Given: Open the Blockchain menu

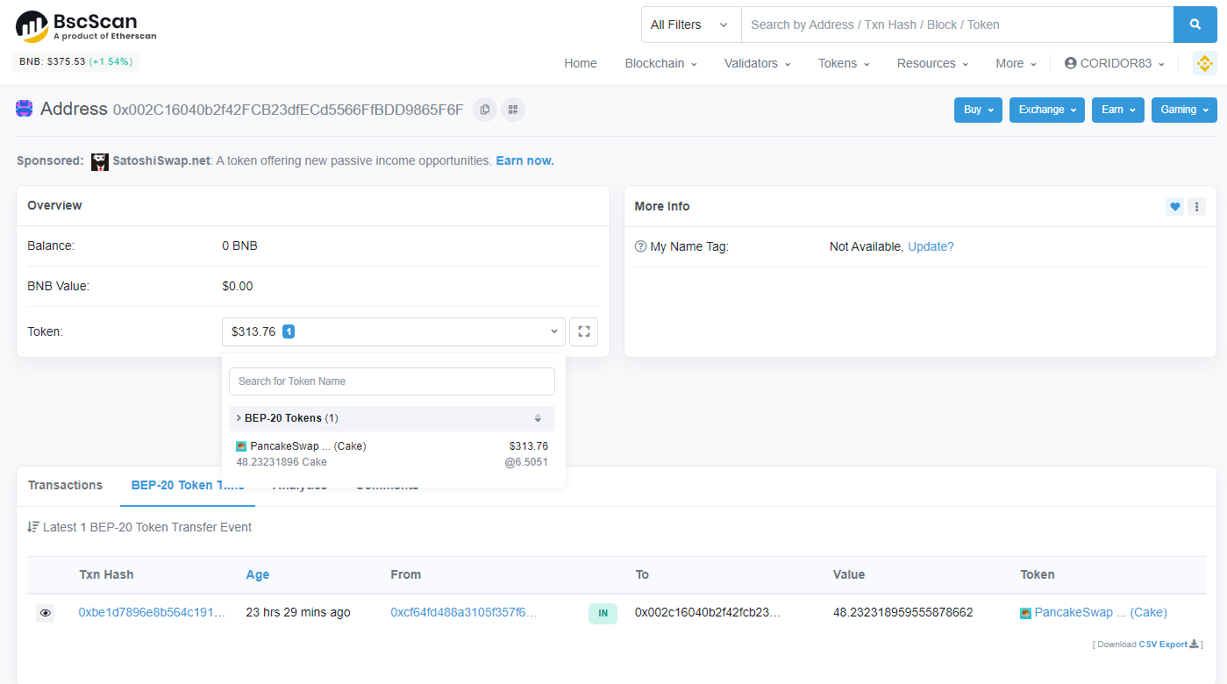Looking at the screenshot, I should coord(660,63).
